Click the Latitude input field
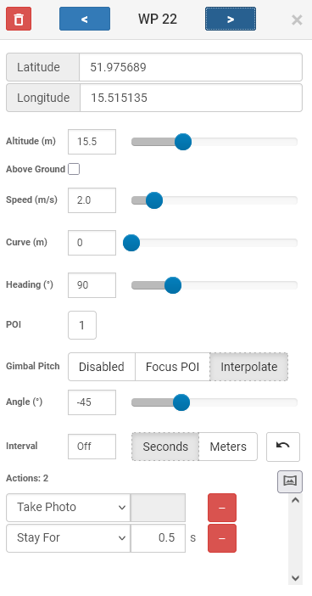The width and height of the screenshot is (312, 596). tap(191, 67)
